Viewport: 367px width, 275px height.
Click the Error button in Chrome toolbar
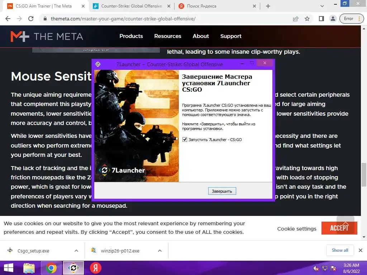click(352, 19)
